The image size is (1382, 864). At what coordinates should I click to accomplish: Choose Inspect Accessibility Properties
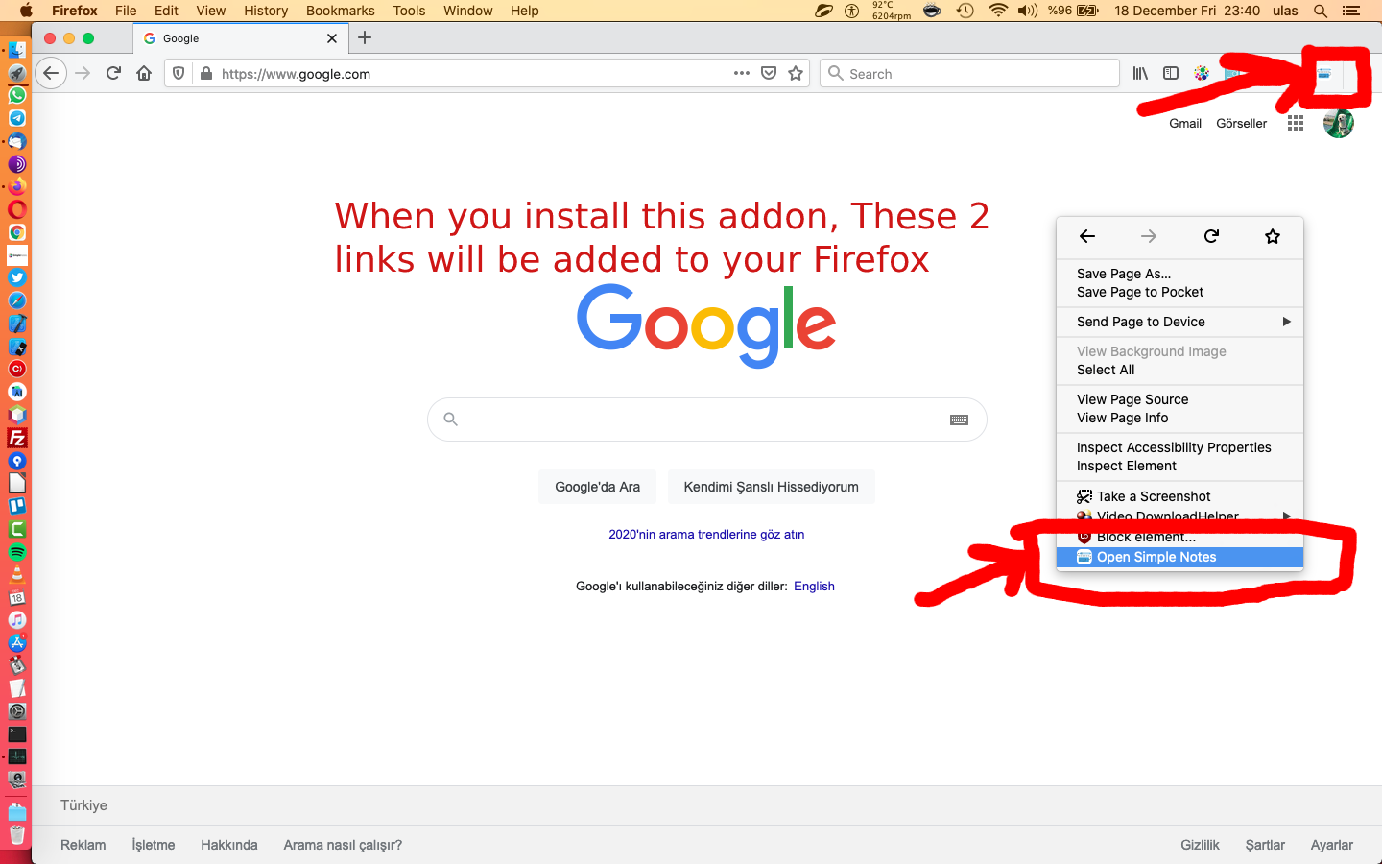(x=1179, y=447)
